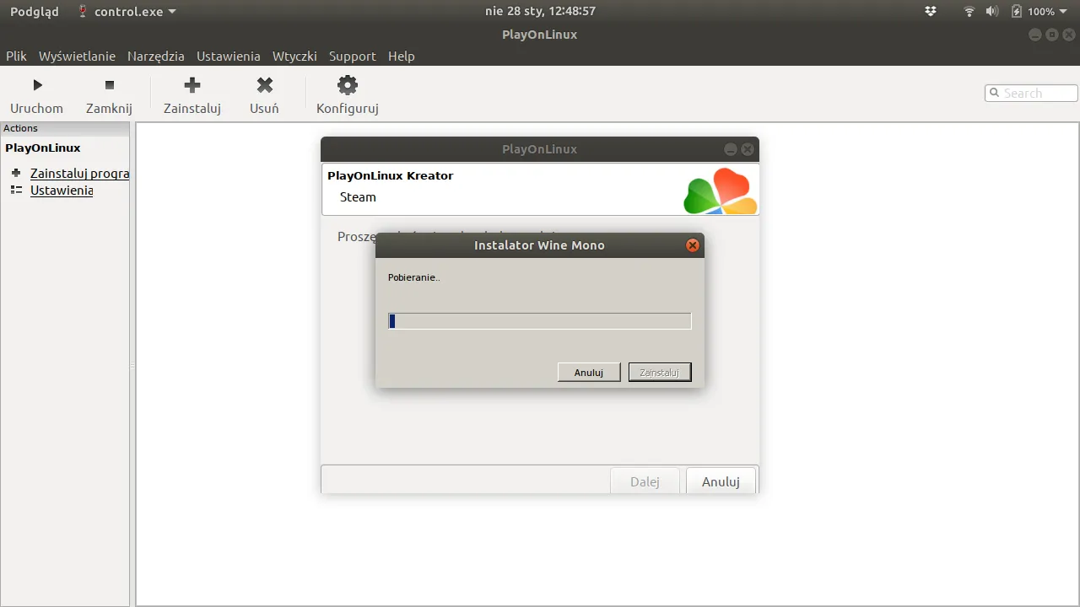Click the Dalej button in Kreator
The height and width of the screenshot is (607, 1080).
(645, 481)
